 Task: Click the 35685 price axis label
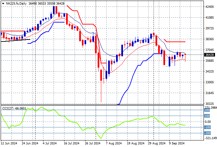209,61
